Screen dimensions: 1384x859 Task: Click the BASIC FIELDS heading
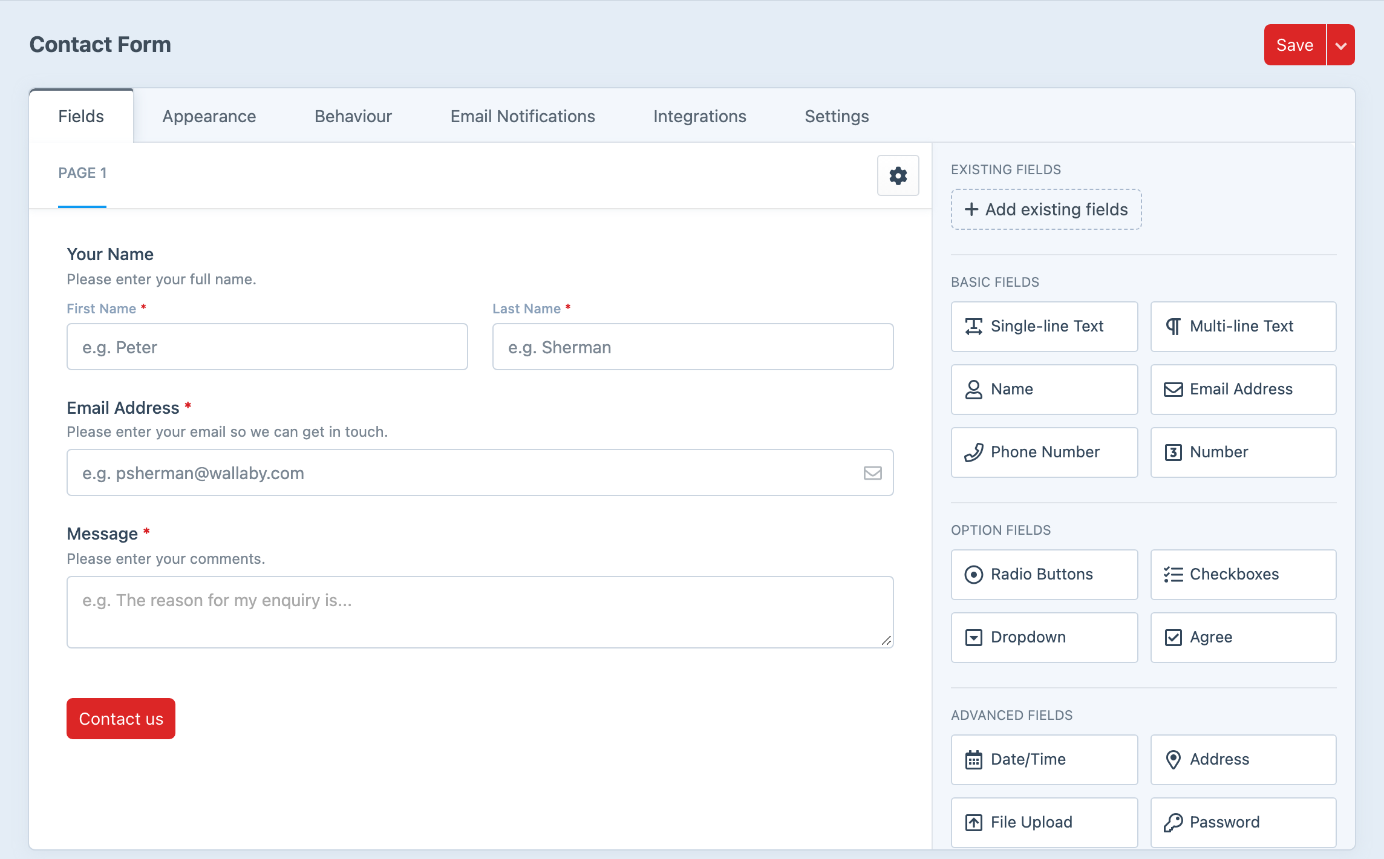pyautogui.click(x=995, y=282)
